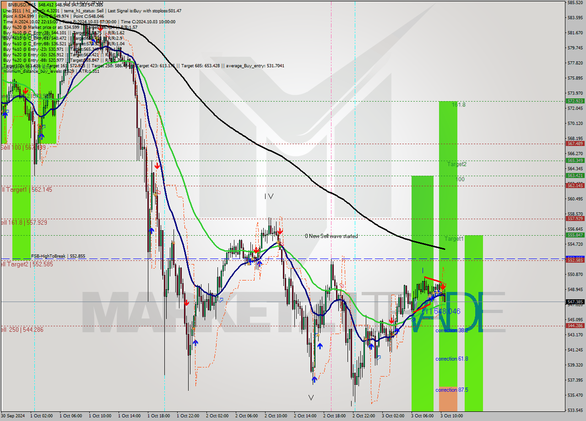Screen dimensions: 586x421
Task: Click the 'Sell 250 | 544.286' label
Action: pyautogui.click(x=22, y=329)
